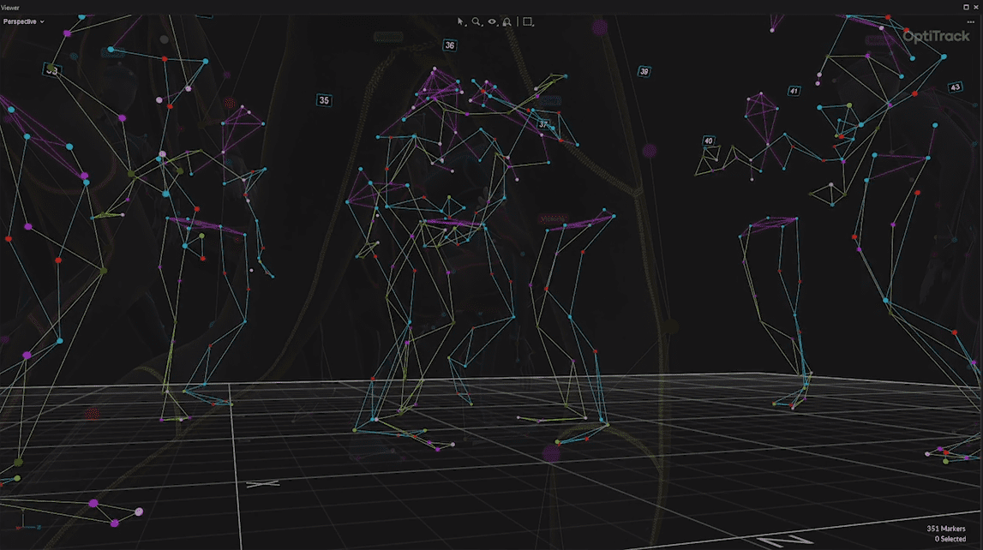Expand the Perspective view dropdown

[24, 21]
